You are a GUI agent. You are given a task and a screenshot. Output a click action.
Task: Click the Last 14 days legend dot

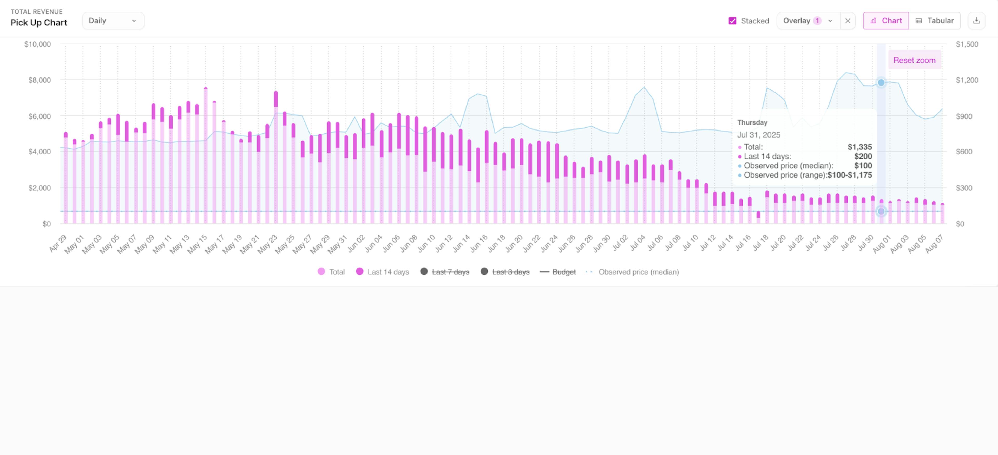(359, 271)
